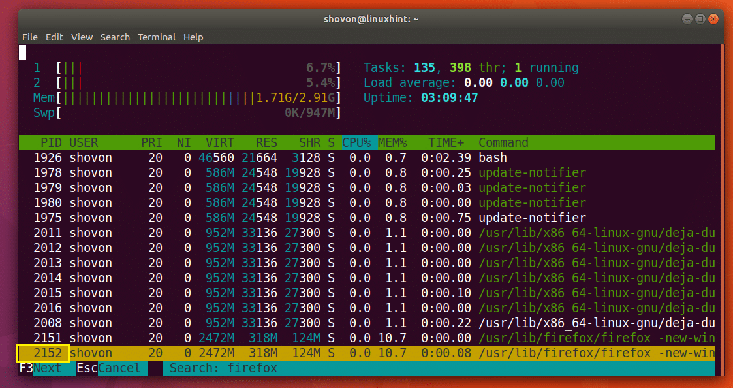This screenshot has width=733, height=388.
Task: Click VIRT 46560 of bash row
Action: pos(217,157)
